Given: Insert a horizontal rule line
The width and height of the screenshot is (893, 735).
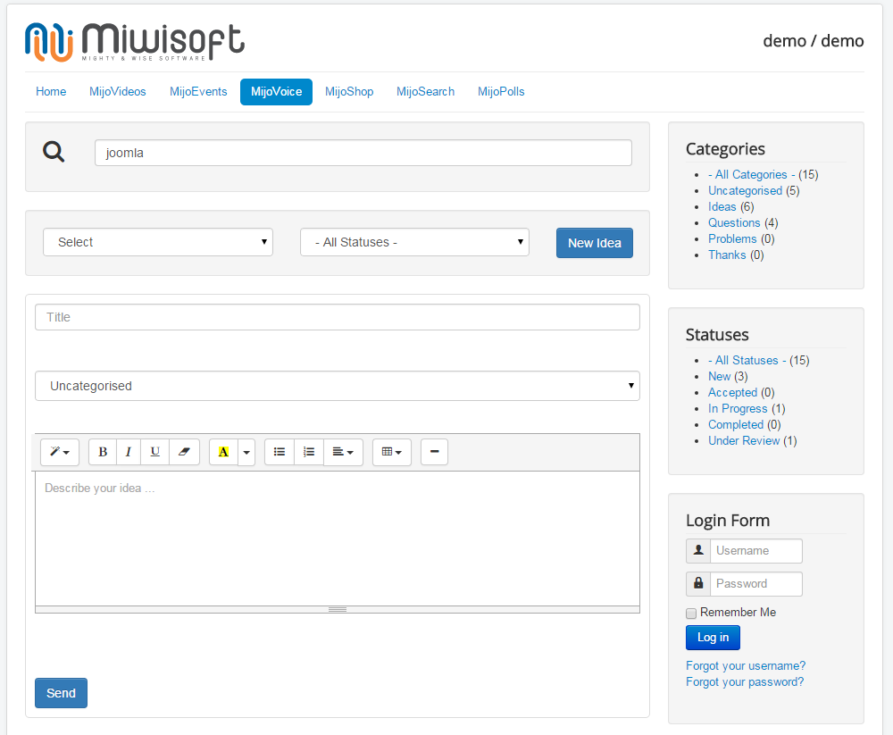Looking at the screenshot, I should pos(434,452).
